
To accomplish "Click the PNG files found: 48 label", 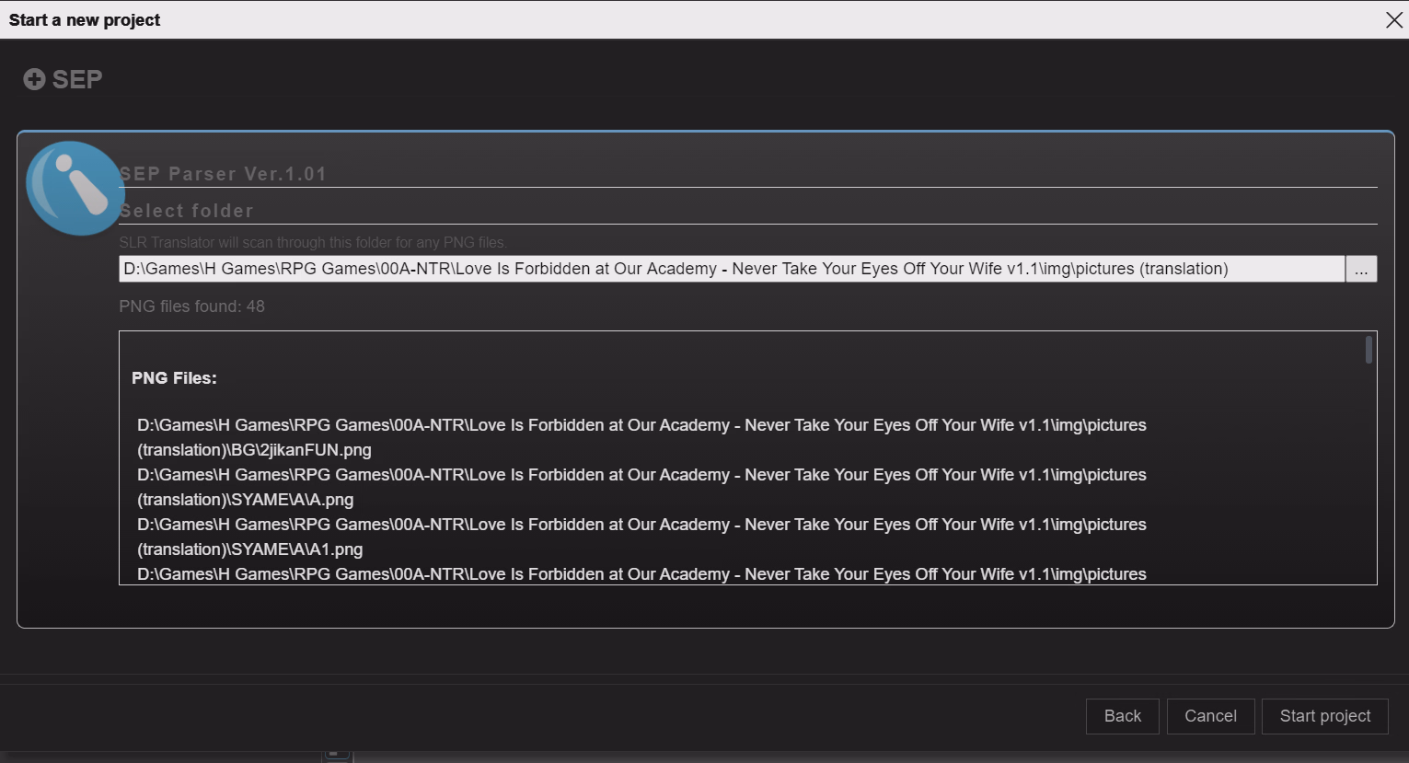I will [191, 306].
